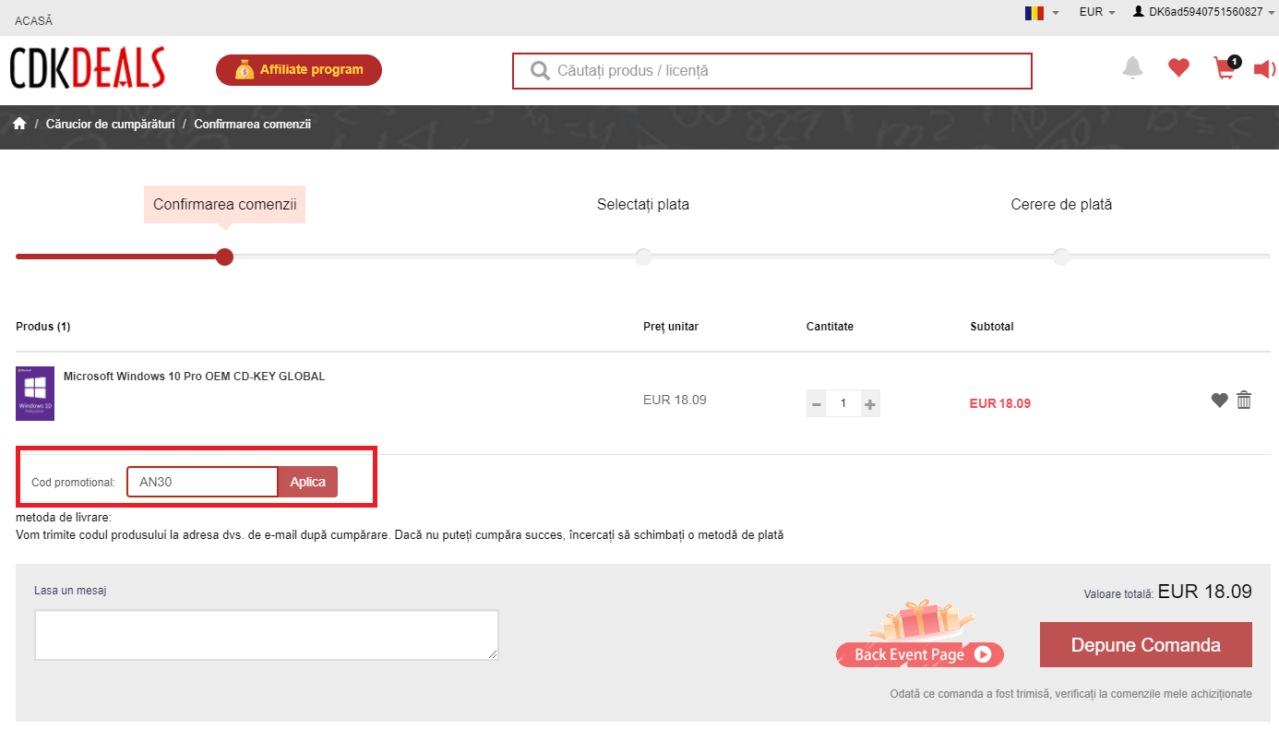Click the Subtotal column header
Screen dimensions: 1279x730
coord(992,327)
